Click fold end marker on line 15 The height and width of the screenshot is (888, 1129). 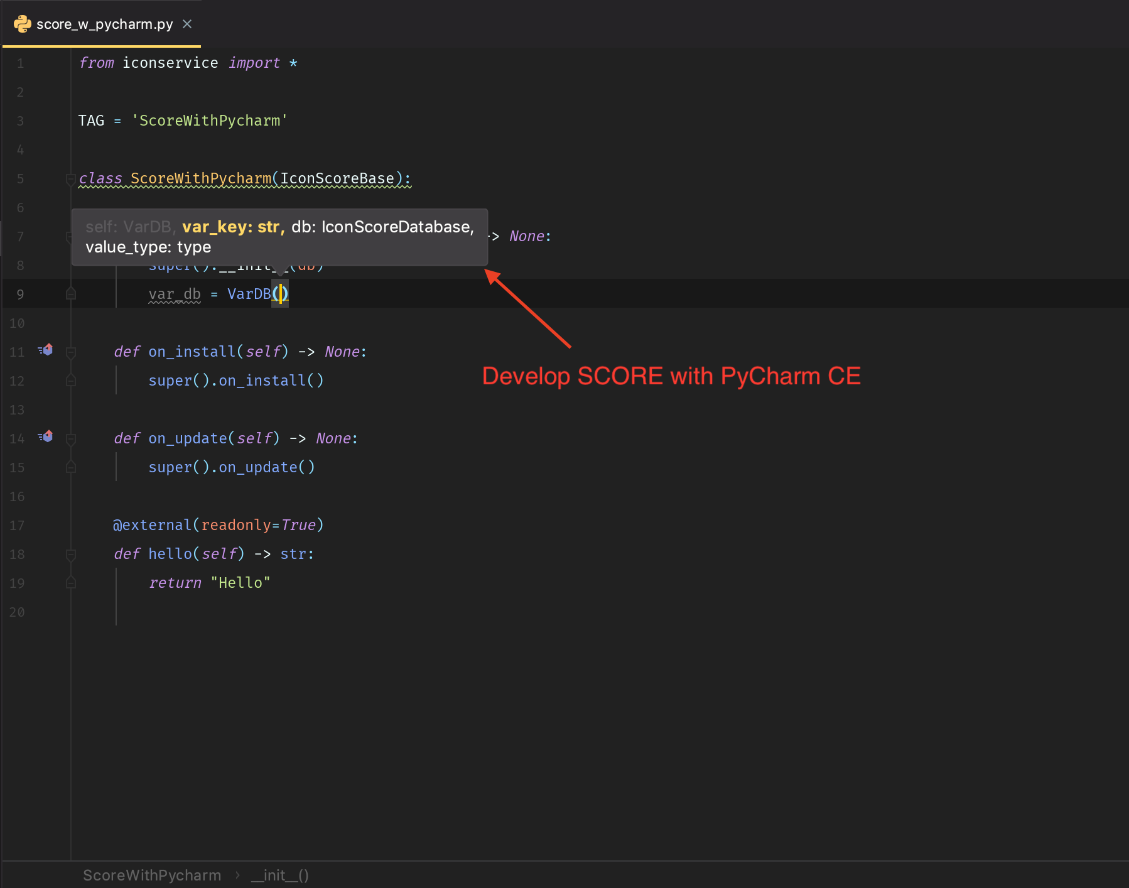(x=71, y=467)
